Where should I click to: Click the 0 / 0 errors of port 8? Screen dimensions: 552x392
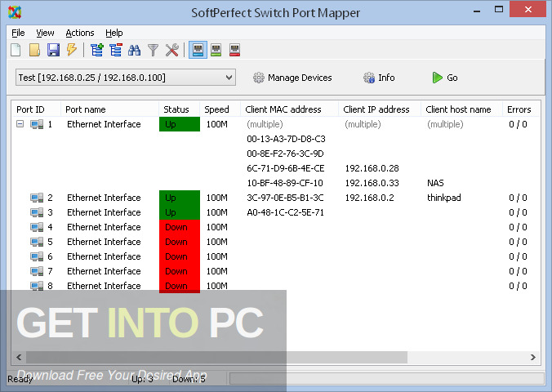click(518, 286)
